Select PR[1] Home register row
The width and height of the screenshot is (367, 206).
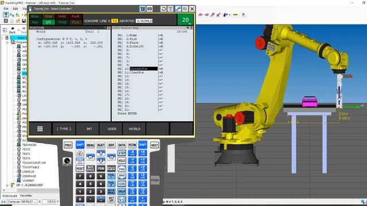[140, 35]
